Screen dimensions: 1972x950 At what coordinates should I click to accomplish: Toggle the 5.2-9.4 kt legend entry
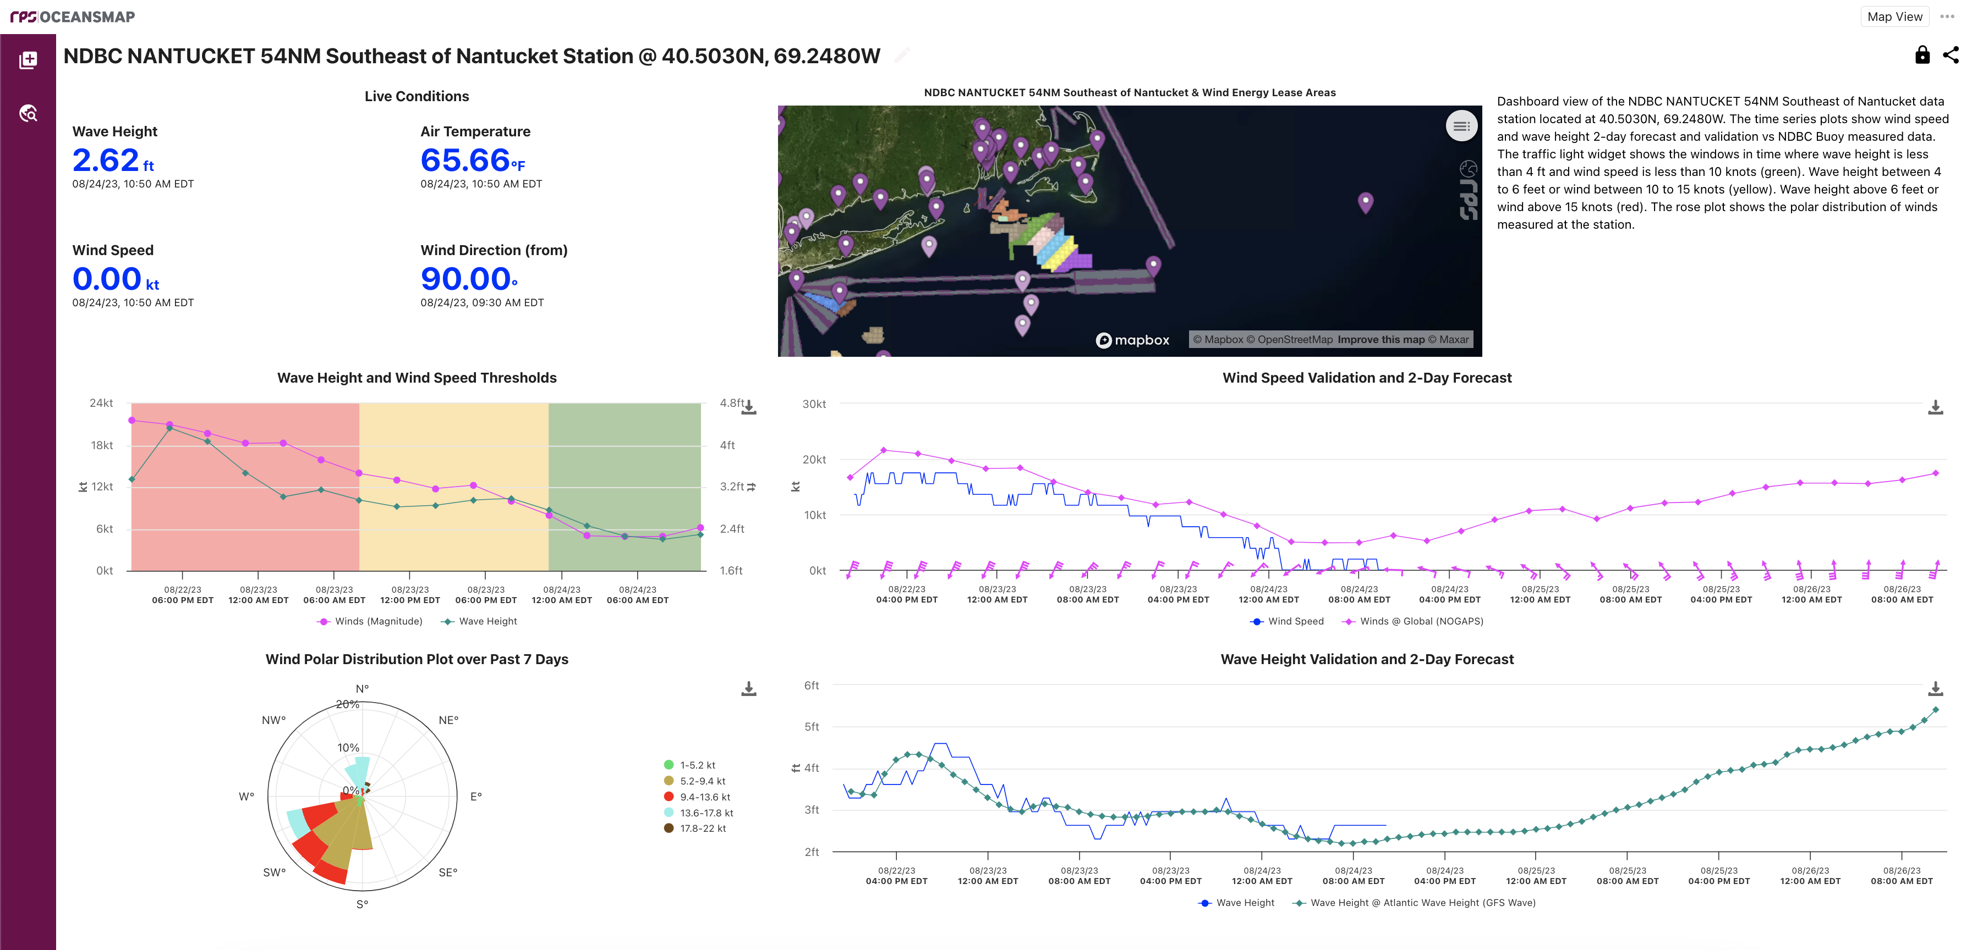(x=694, y=781)
